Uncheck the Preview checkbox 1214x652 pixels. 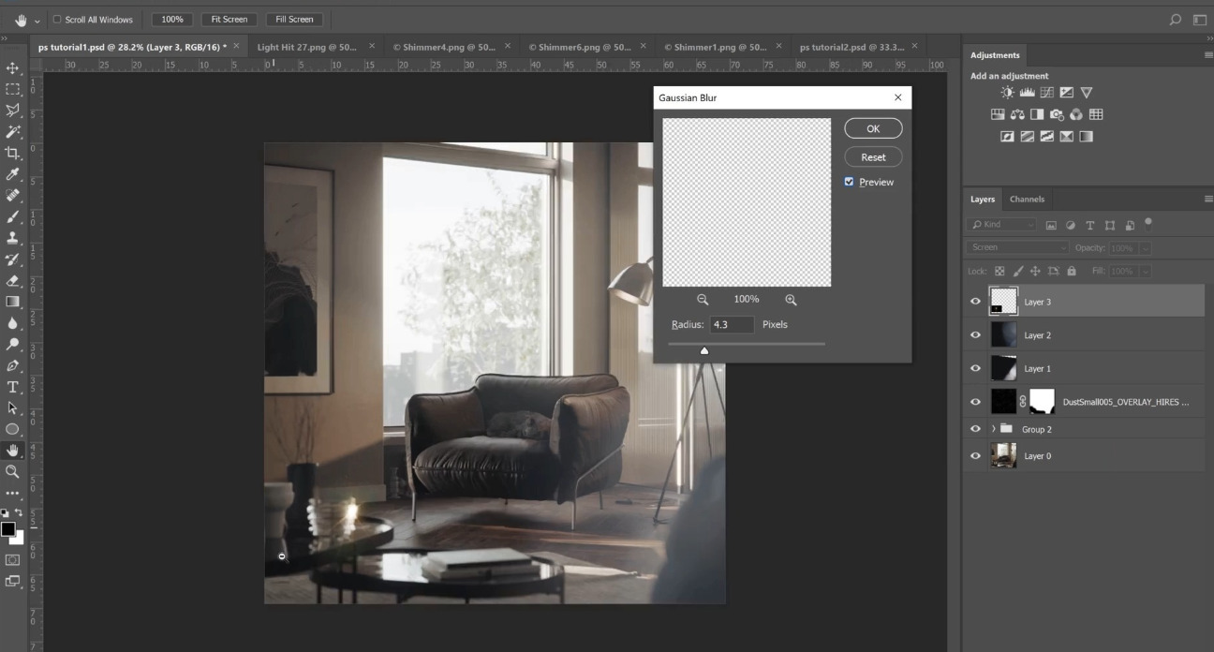point(850,182)
